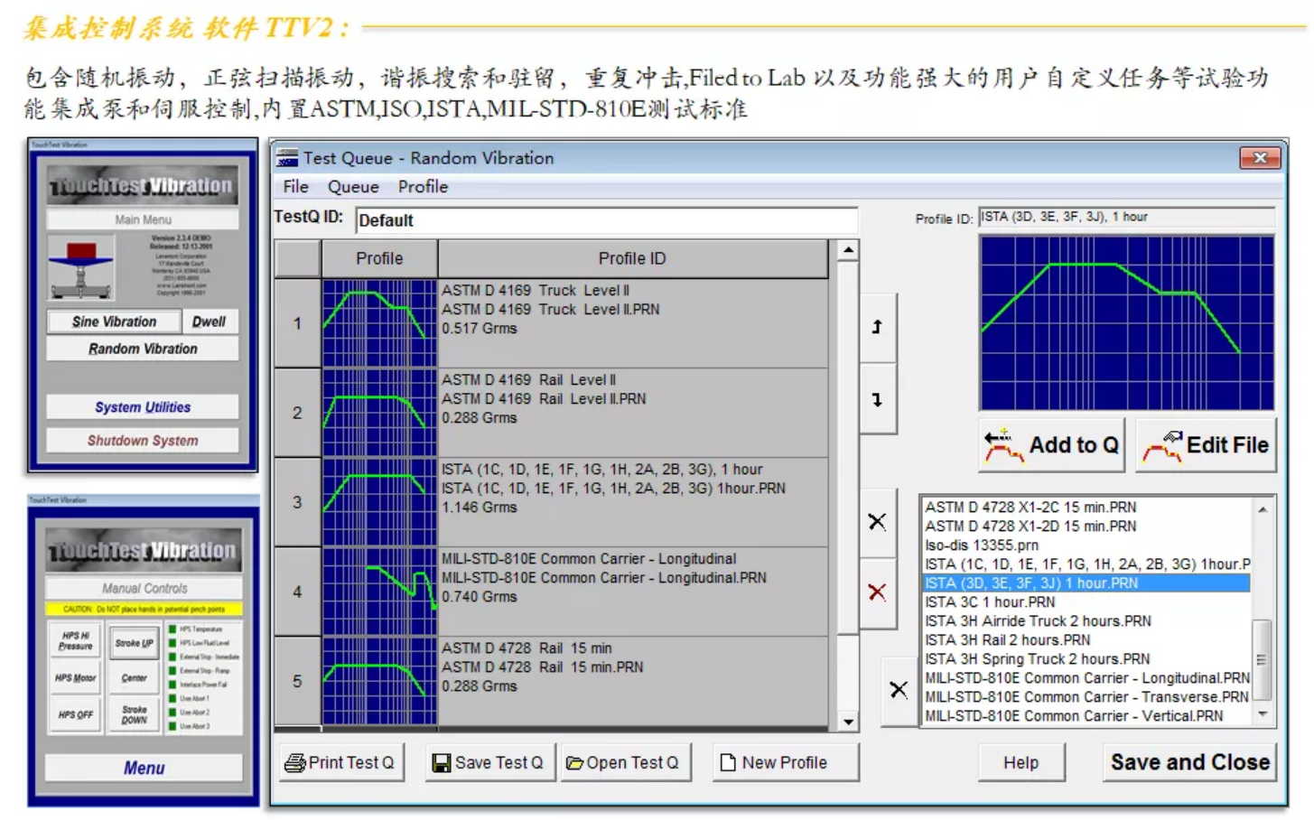Open System Utilities in the Main Menu
The height and width of the screenshot is (820, 1314).
143,407
